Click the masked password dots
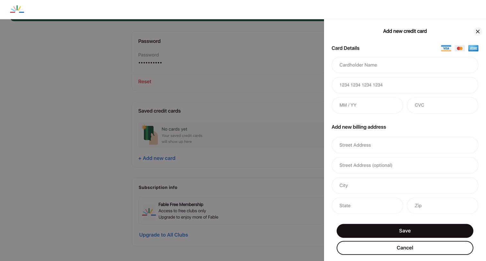The height and width of the screenshot is (261, 486). [150, 63]
